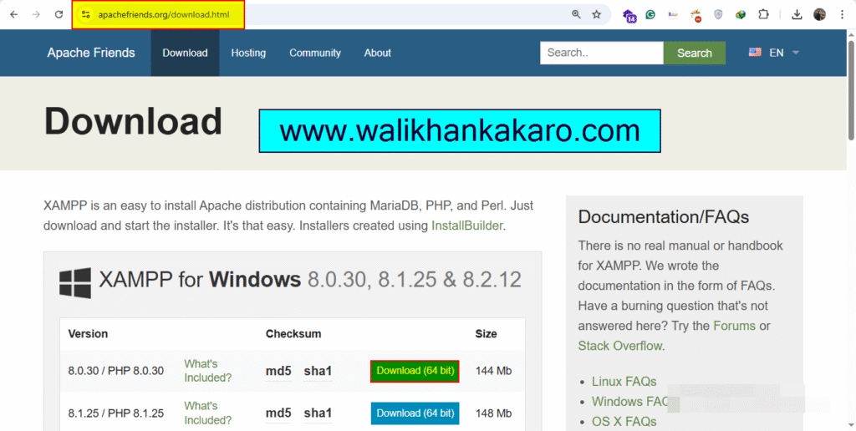Open What's Included for PHP 8.0.30
Image resolution: width=856 pixels, height=431 pixels.
click(x=208, y=370)
